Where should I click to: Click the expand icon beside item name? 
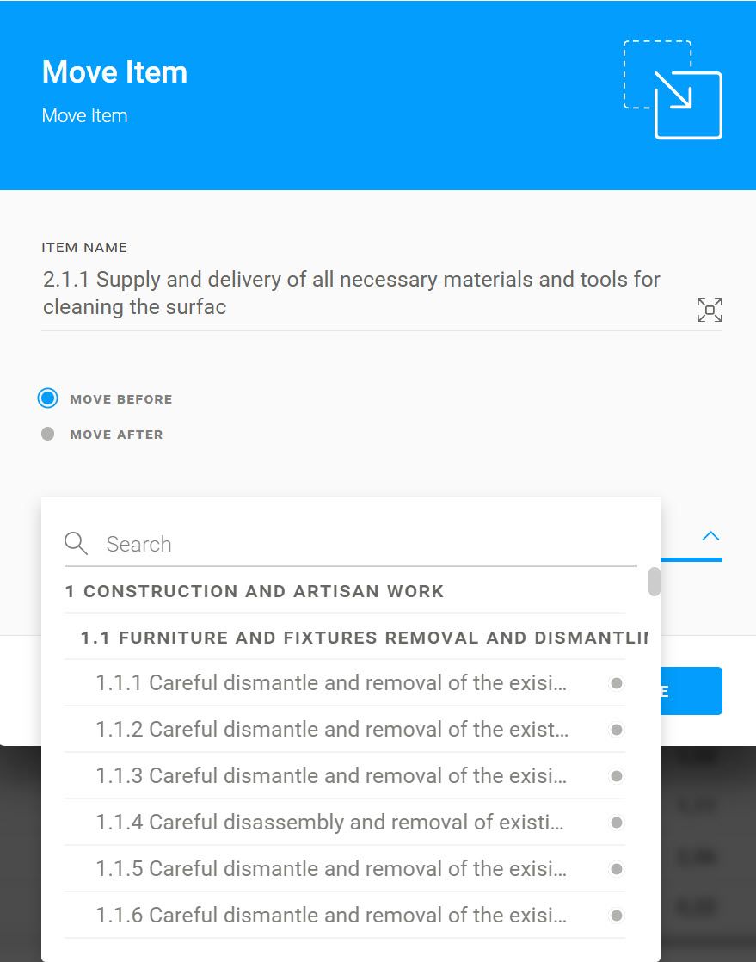pos(710,310)
